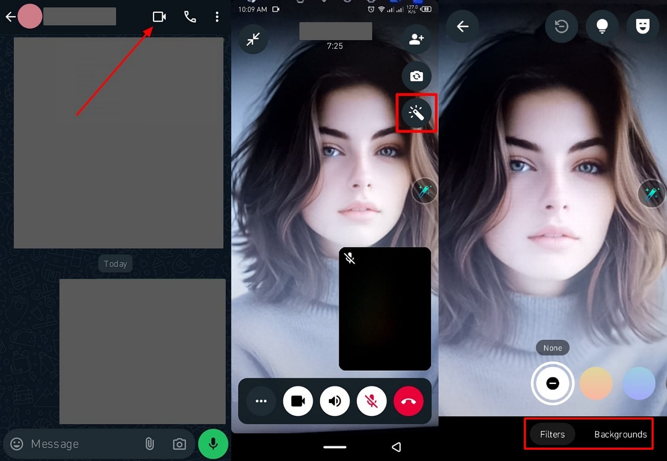Viewport: 667px width, 461px height.
Task: Tap the Android back navigation triangle
Action: coord(396,447)
